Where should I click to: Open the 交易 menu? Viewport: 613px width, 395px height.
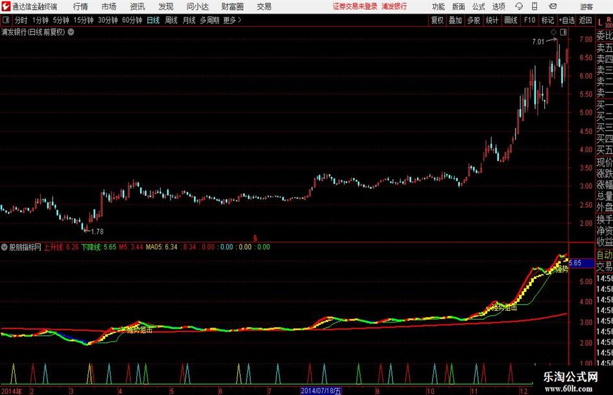click(264, 6)
